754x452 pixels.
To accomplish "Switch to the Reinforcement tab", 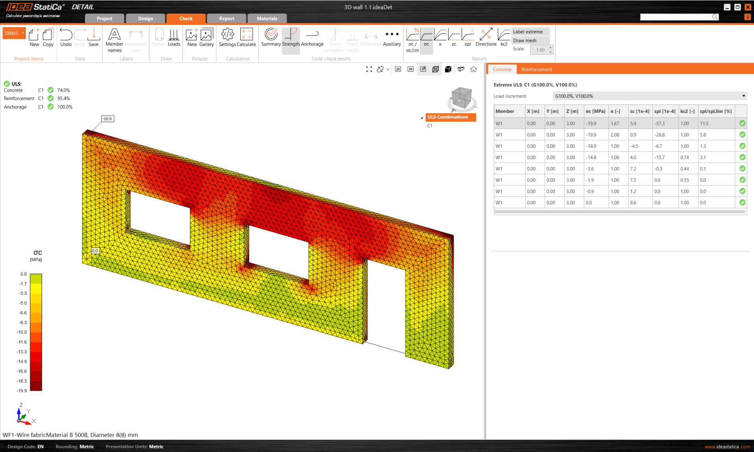I will coord(537,70).
